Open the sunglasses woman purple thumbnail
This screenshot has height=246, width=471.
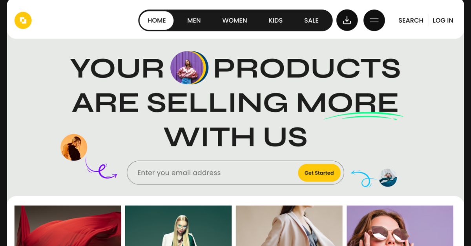(x=400, y=226)
